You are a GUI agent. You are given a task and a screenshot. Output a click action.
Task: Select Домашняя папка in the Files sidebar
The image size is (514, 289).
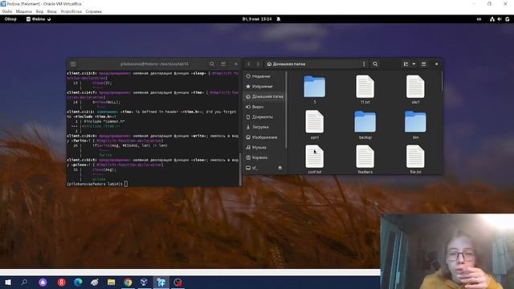[264, 96]
